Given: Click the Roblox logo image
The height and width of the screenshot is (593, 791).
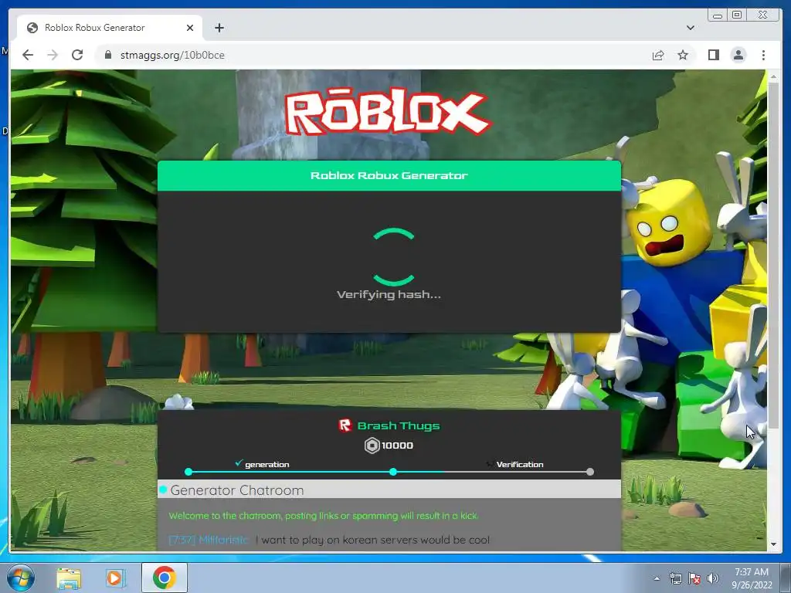Looking at the screenshot, I should 387,111.
